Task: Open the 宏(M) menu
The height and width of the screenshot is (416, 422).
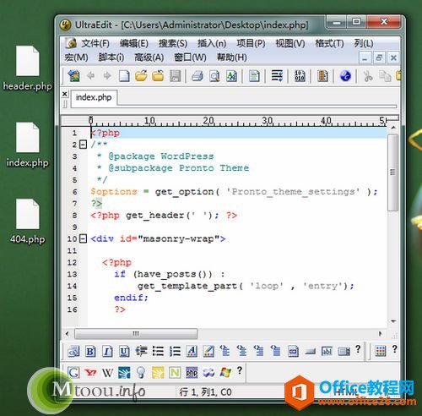Action: (76, 57)
